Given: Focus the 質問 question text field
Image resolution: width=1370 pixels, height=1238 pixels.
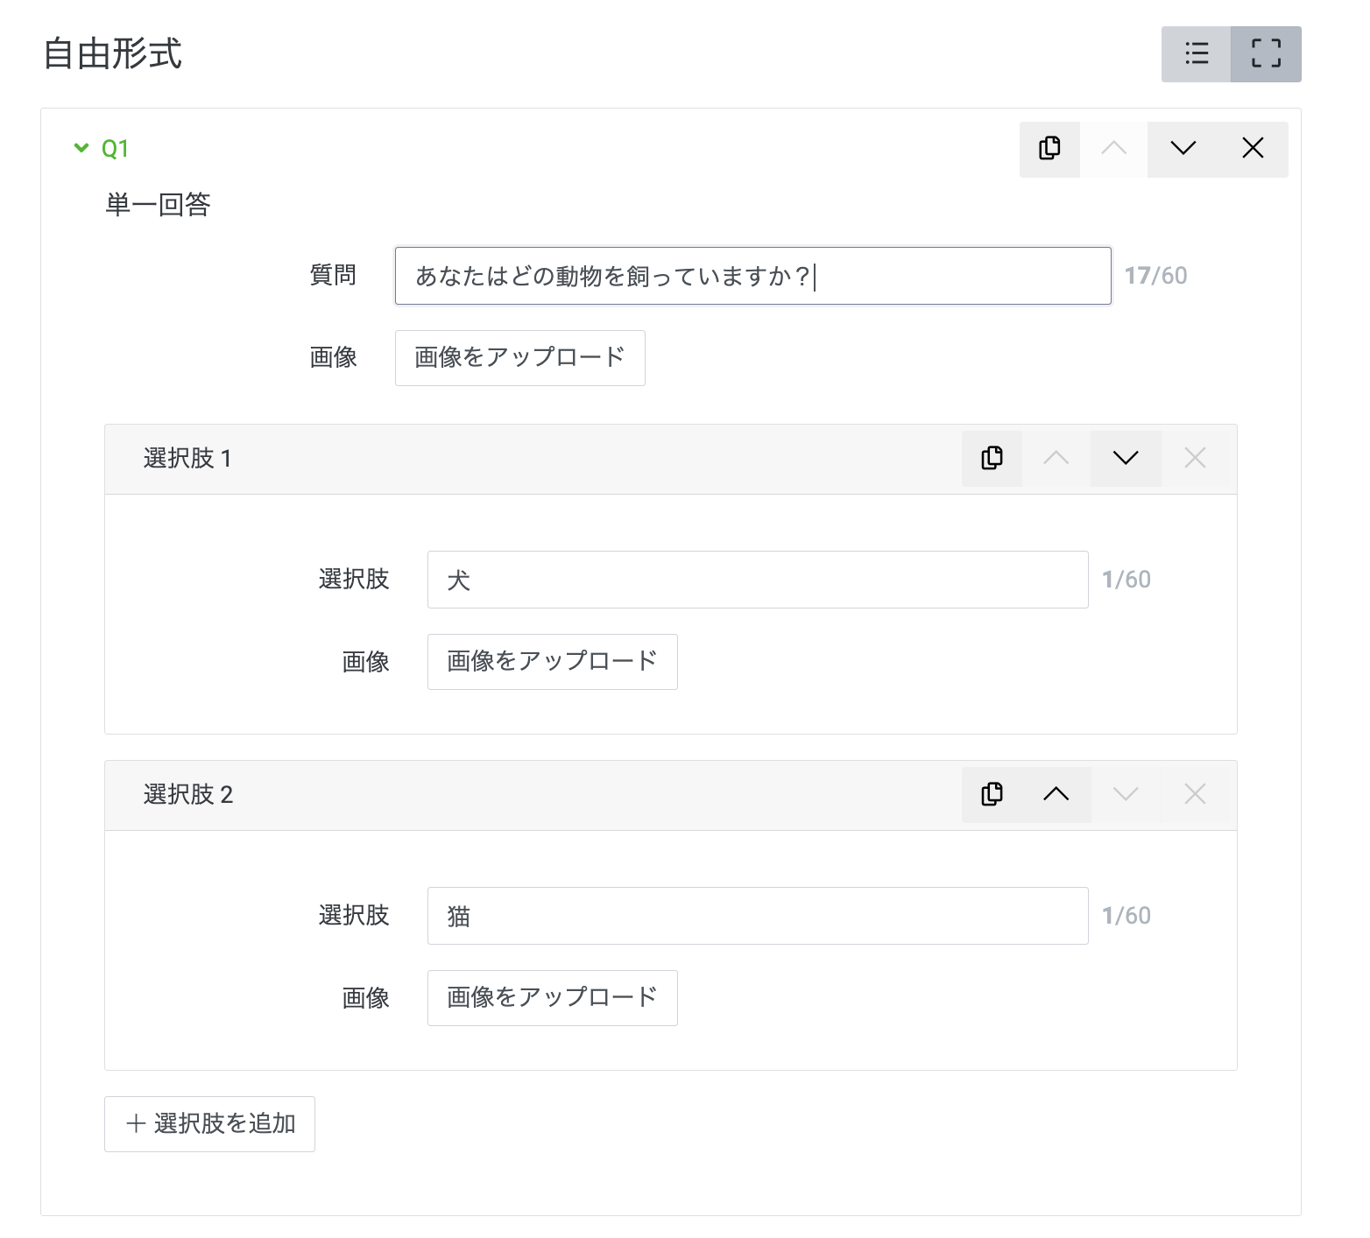Looking at the screenshot, I should click(753, 276).
